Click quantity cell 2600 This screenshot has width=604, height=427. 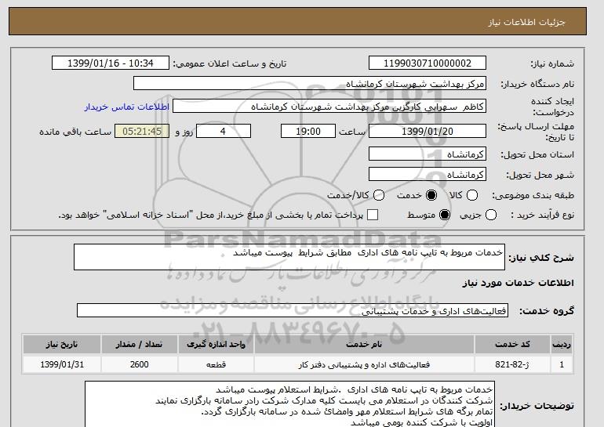(139, 364)
